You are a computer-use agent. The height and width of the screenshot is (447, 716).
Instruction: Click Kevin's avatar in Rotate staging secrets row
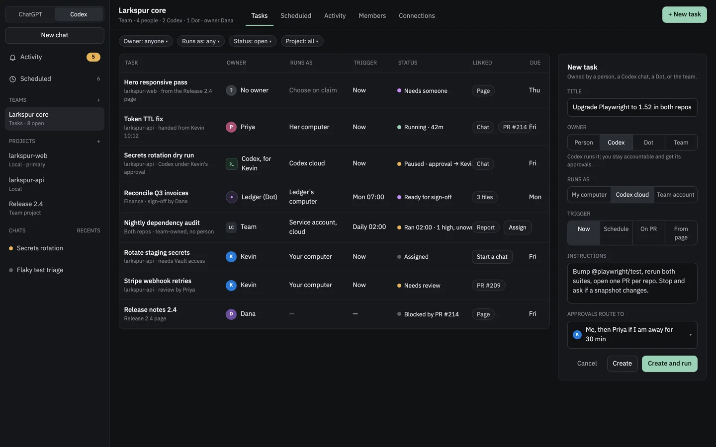231,257
